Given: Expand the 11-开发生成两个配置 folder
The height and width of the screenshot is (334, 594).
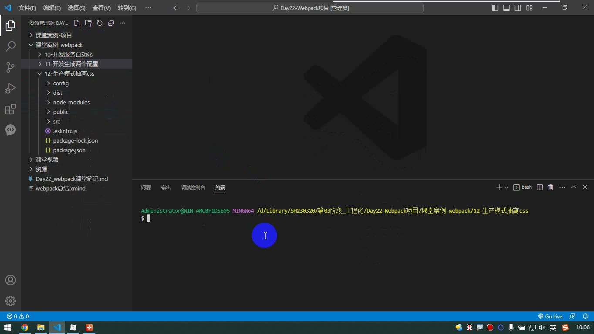Looking at the screenshot, I should pos(77,64).
